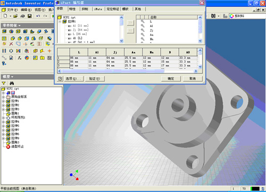266x192 pixels.
Task: Open the fx Parameters tool
Action: click(x=20, y=58)
